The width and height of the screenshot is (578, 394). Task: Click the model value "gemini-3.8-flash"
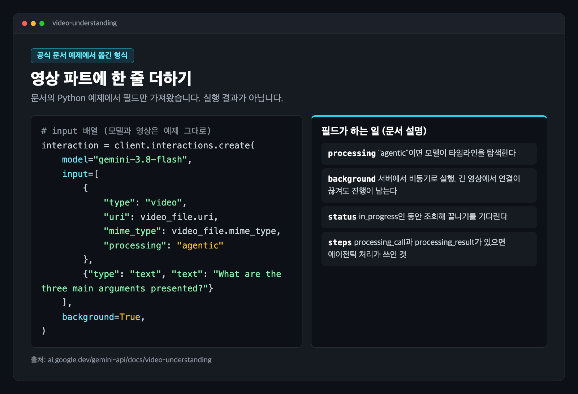coord(140,160)
